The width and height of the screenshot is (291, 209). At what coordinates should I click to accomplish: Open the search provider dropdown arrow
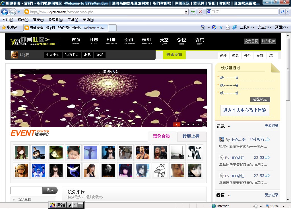pyautogui.click(x=287, y=12)
